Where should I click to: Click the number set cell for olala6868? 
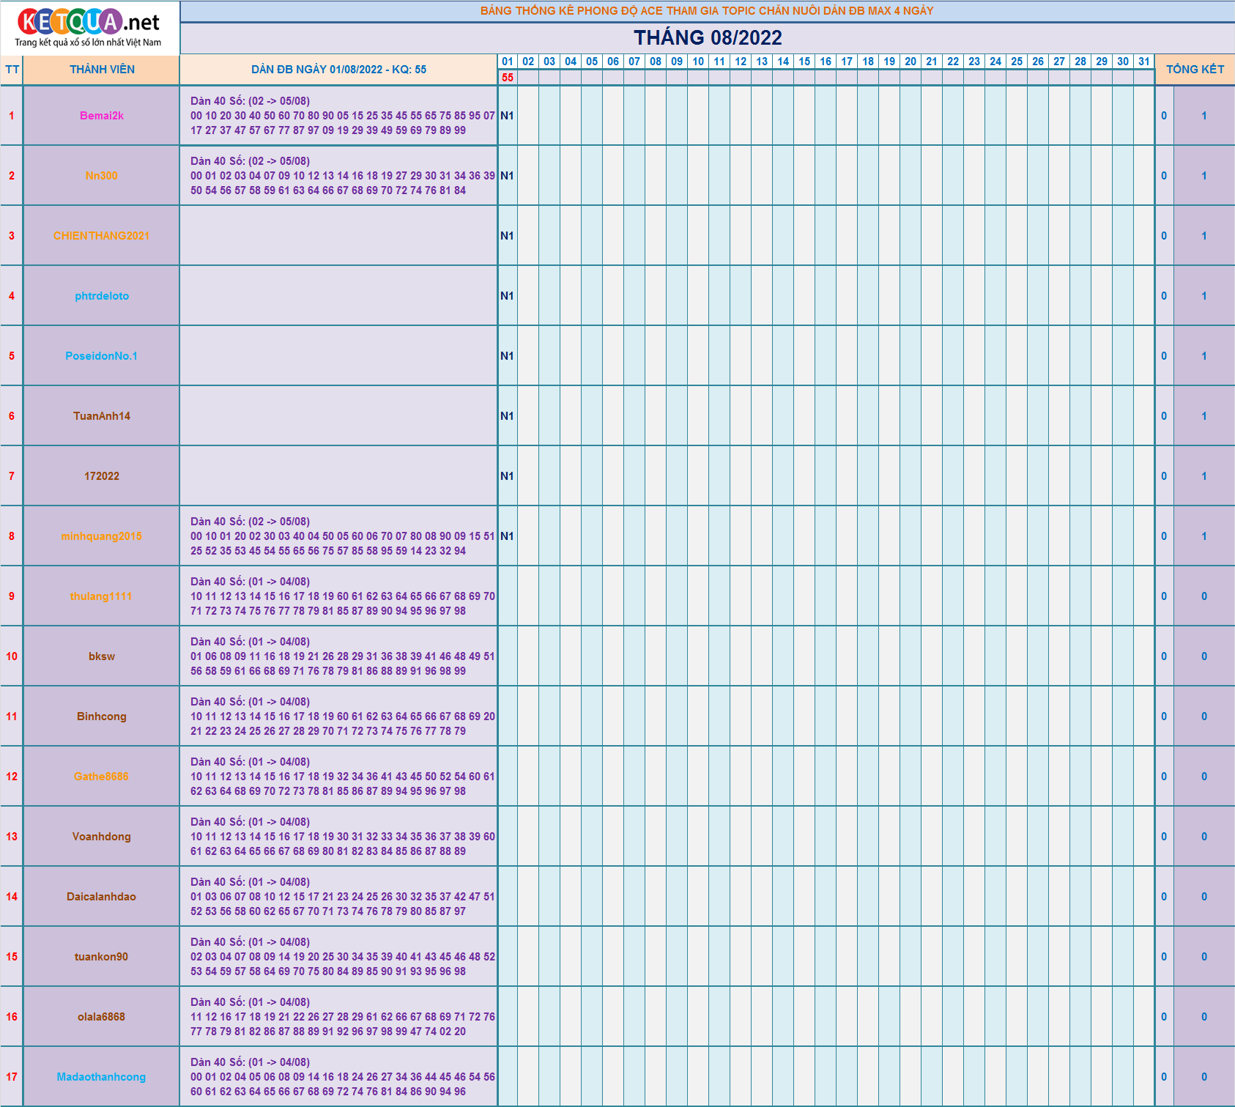(x=338, y=1017)
